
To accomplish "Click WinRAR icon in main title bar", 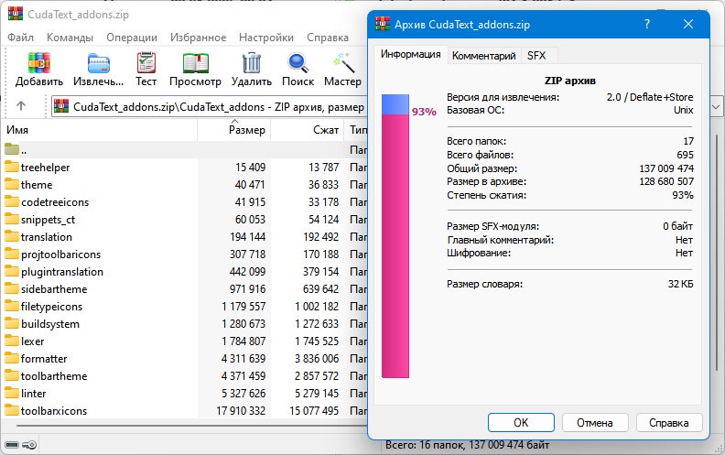I will (x=16, y=14).
